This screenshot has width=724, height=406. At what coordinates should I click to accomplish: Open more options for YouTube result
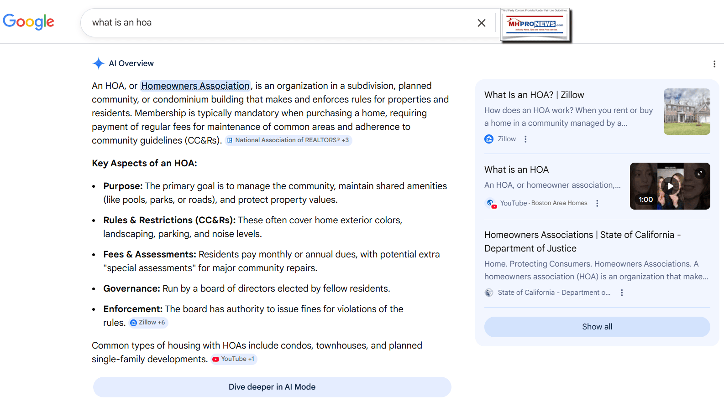597,203
